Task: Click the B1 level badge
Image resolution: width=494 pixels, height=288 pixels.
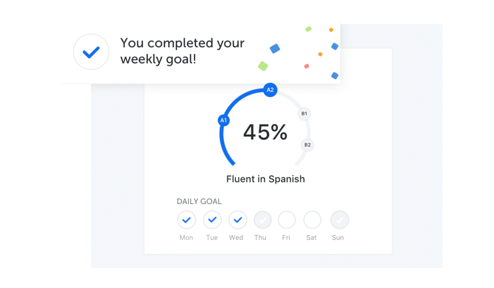Action: click(x=304, y=114)
